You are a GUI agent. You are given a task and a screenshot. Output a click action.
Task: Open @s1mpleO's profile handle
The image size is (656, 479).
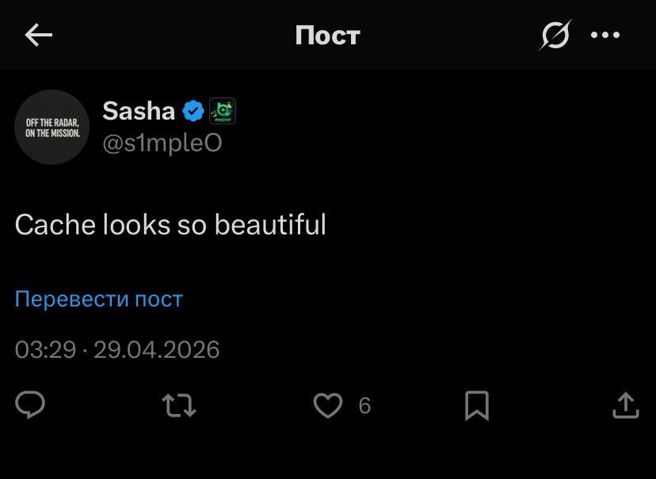pyautogui.click(x=162, y=143)
